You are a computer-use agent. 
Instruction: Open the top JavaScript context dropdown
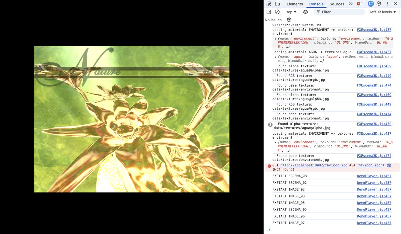pyautogui.click(x=291, y=12)
